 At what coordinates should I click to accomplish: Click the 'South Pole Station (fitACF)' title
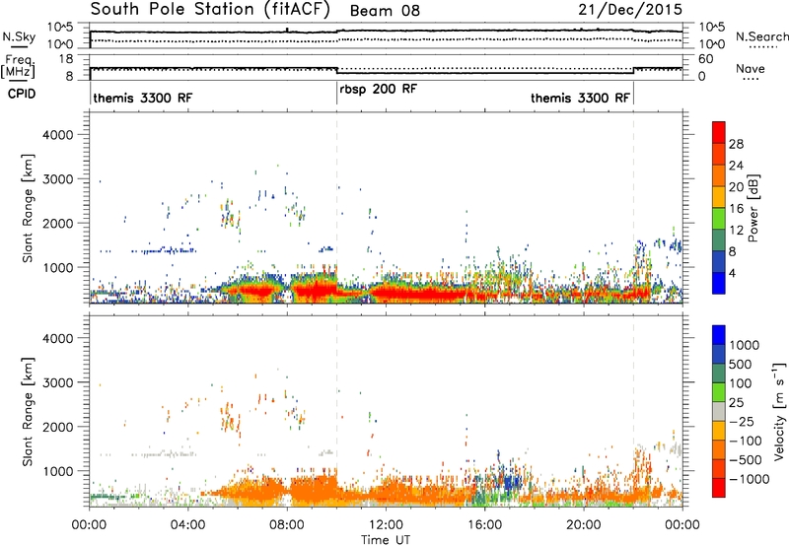tap(210, 10)
